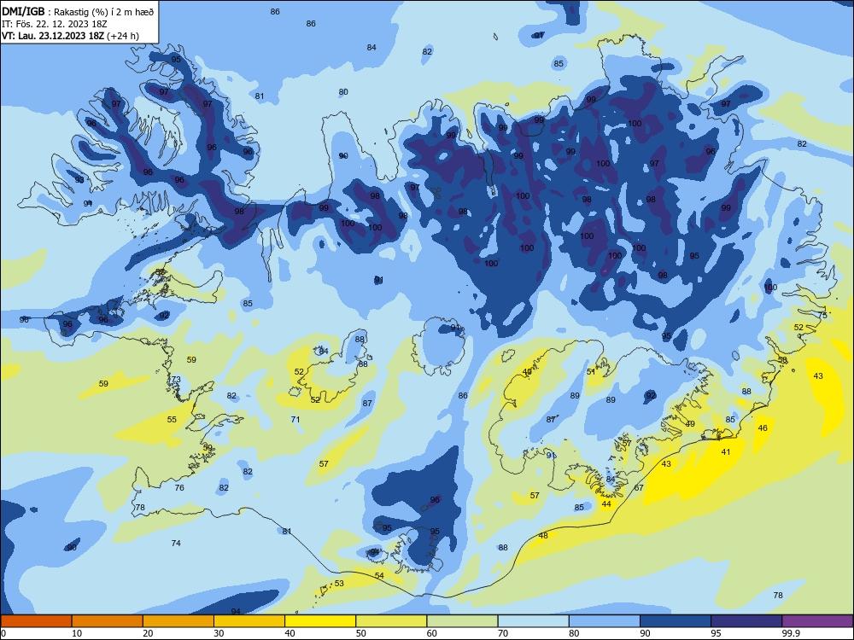
Task: Select the 10–20 orange legend swatch
Action: 108,621
